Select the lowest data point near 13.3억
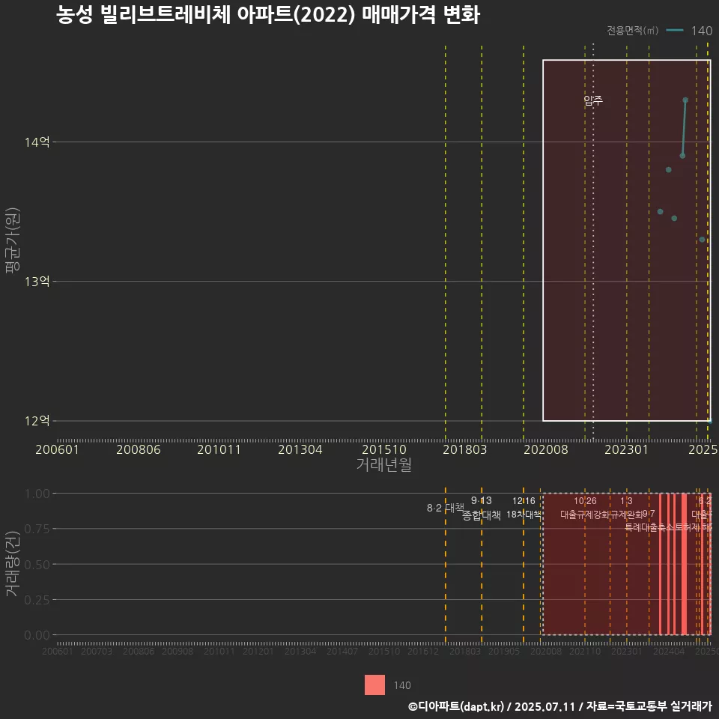The image size is (719, 719). tap(702, 240)
